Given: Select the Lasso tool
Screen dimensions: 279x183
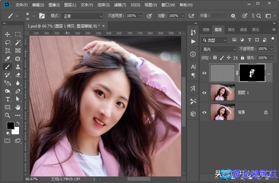Looking at the screenshot, I should point(7,42).
